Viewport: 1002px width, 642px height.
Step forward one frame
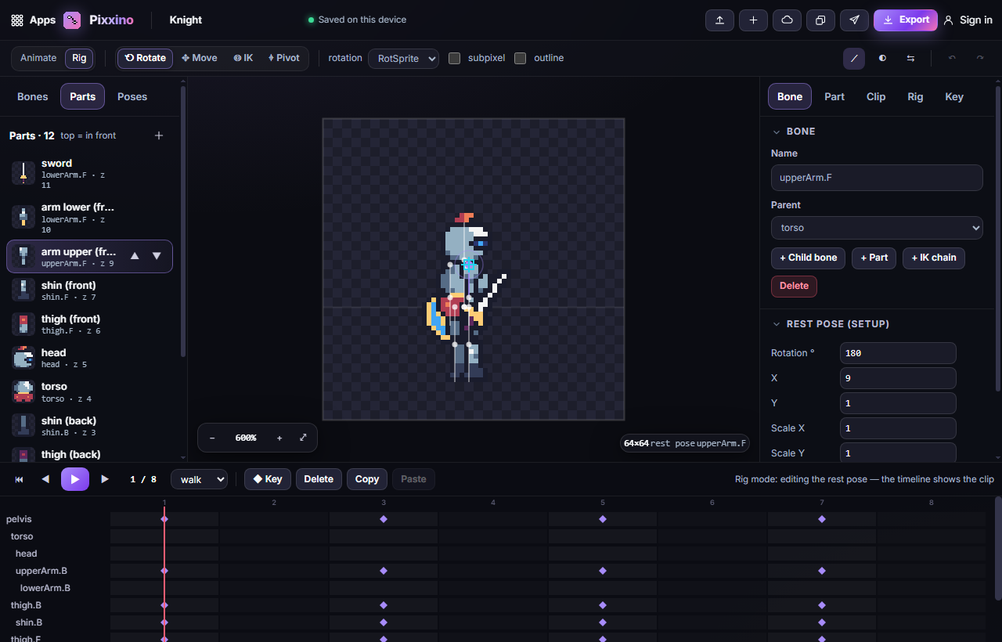(105, 479)
